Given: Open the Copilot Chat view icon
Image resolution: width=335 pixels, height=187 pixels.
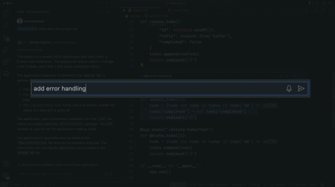Looking at the screenshot, I should coord(6,74).
